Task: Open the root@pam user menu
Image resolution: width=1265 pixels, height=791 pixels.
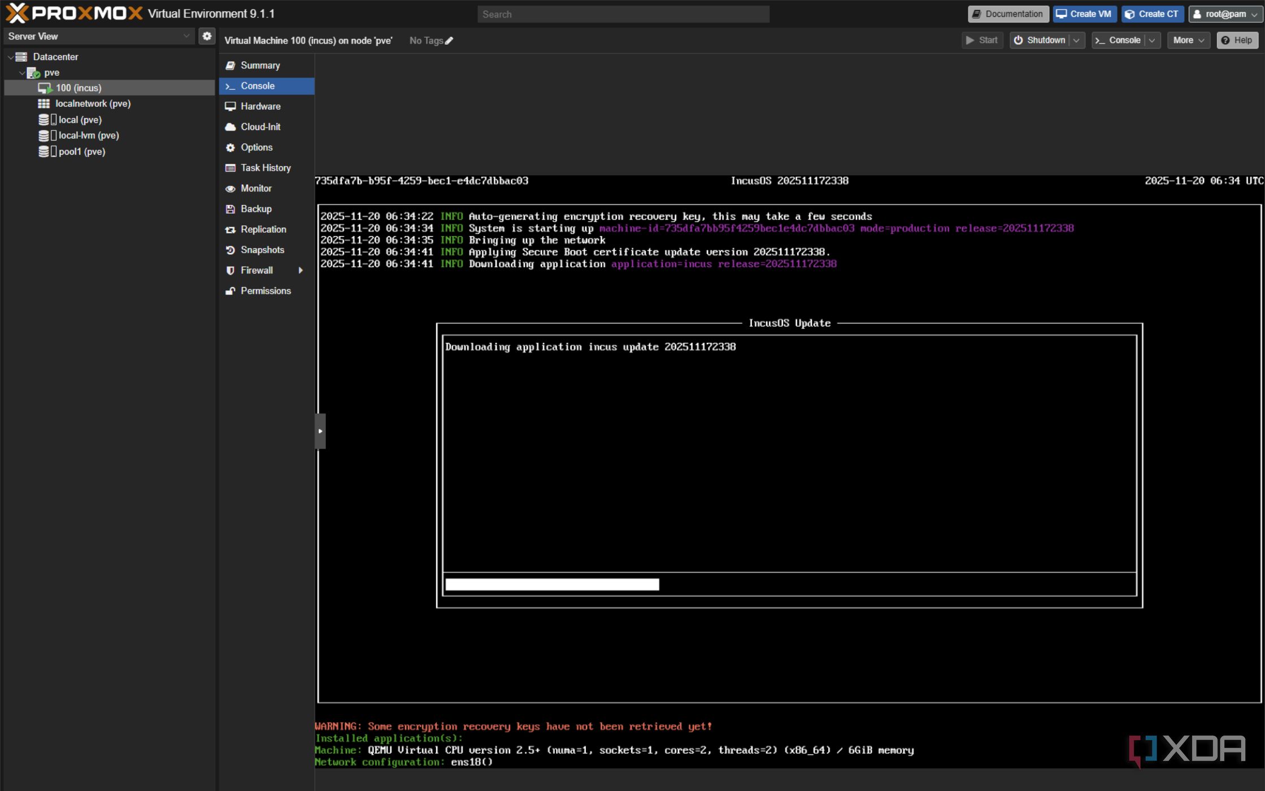Action: click(x=1225, y=14)
